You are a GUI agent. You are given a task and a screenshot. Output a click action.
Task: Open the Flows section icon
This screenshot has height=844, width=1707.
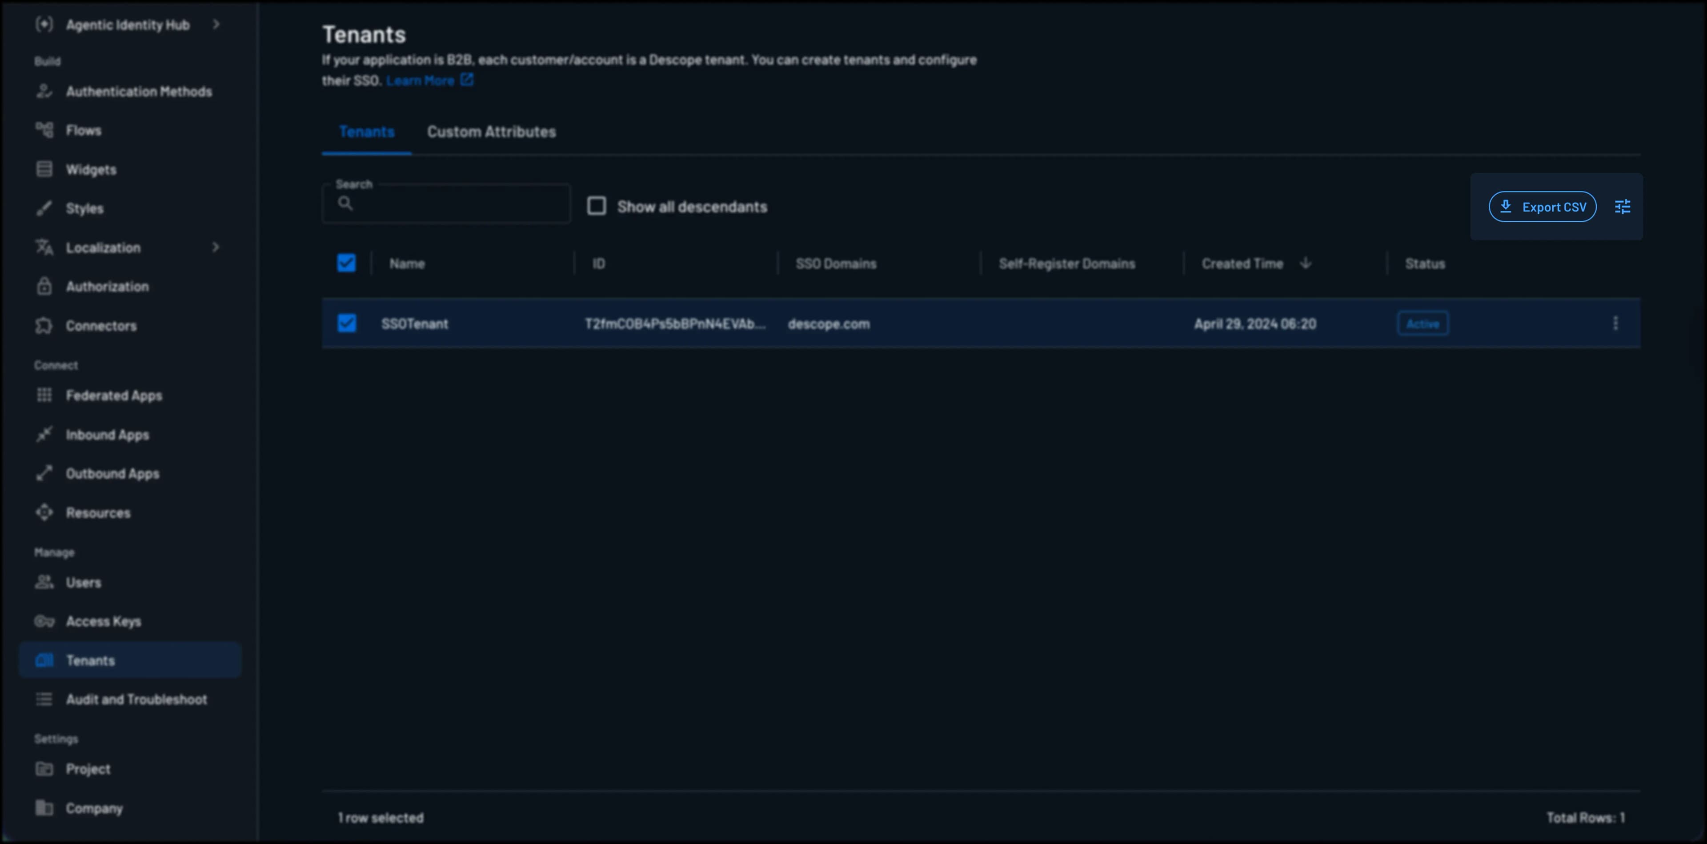pyautogui.click(x=44, y=130)
